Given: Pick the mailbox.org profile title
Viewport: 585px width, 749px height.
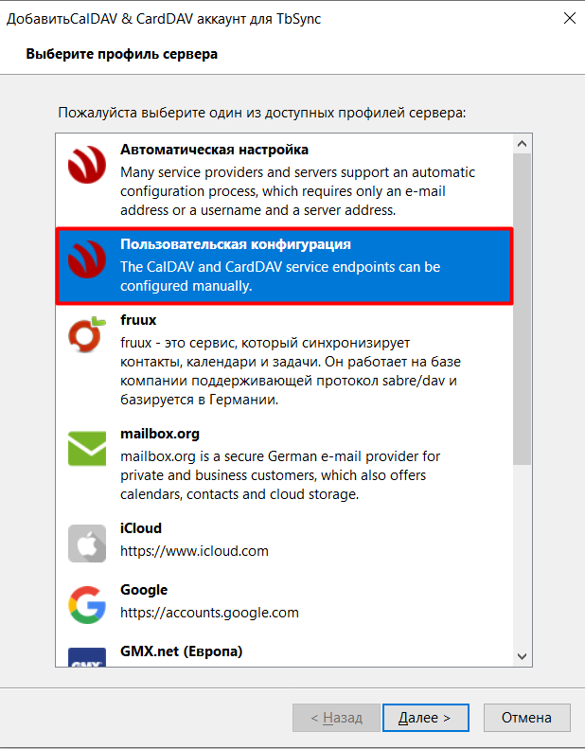Looking at the screenshot, I should point(160,434).
